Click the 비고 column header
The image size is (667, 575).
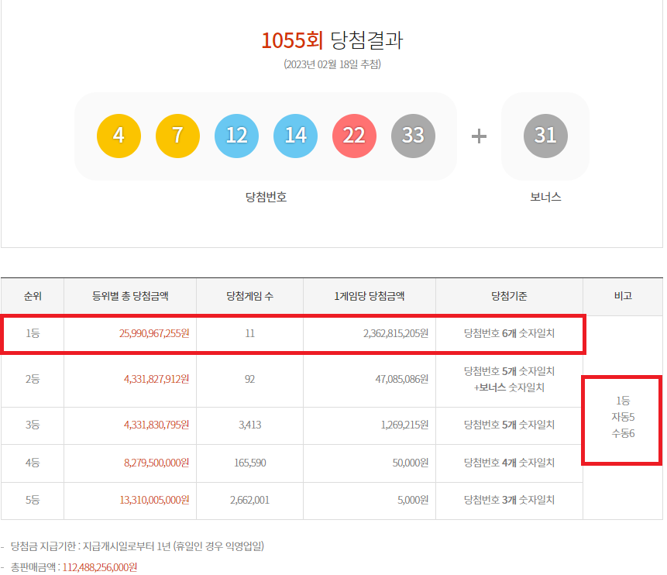click(623, 296)
